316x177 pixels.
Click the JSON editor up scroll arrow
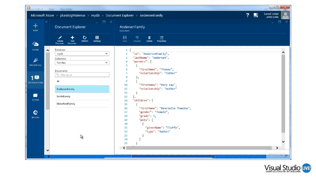tap(283, 52)
